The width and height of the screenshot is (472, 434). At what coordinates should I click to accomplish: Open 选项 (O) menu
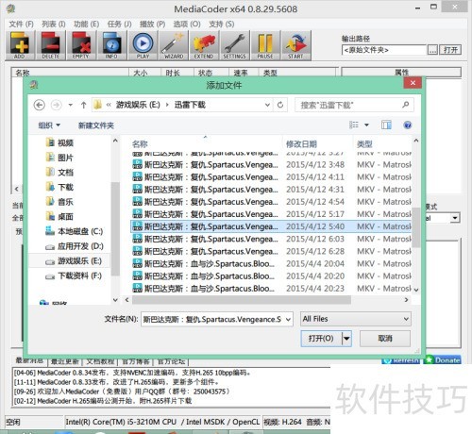187,24
